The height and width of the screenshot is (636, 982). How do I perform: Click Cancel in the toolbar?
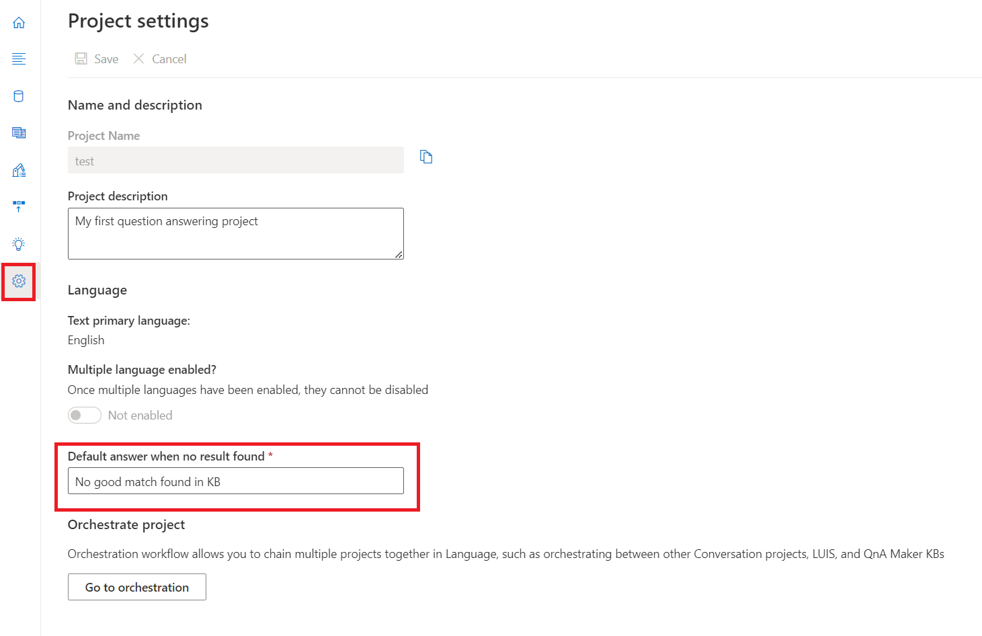coord(160,59)
